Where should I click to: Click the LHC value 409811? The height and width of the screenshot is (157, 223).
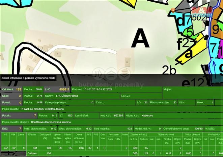click(64, 90)
